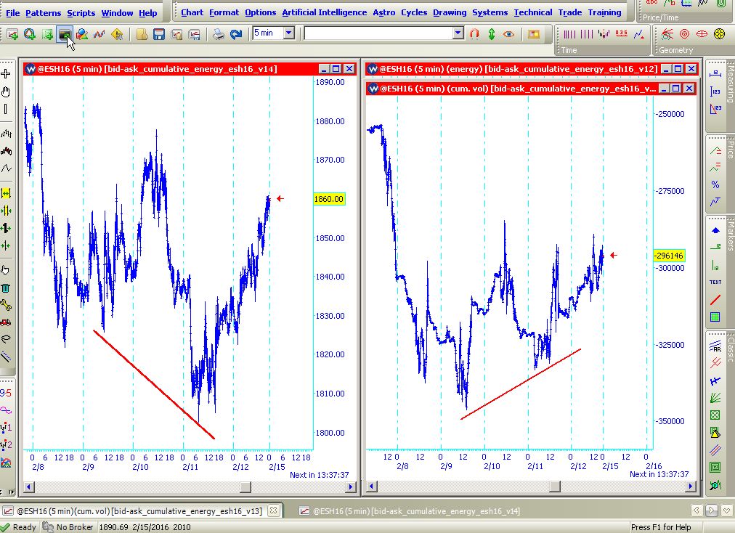735x533 pixels.
Task: Toggle the eye visibility icon in toolbar
Action: (509, 33)
